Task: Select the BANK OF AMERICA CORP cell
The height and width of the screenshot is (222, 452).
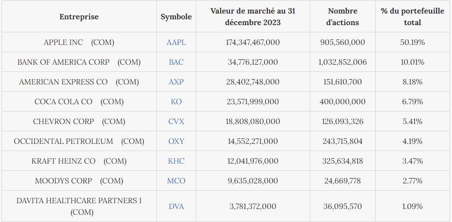Action: click(x=79, y=62)
